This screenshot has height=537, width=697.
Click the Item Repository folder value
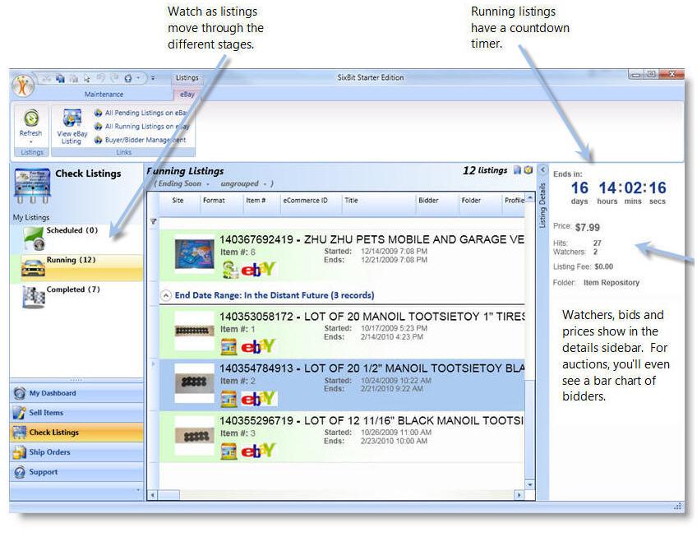click(612, 283)
